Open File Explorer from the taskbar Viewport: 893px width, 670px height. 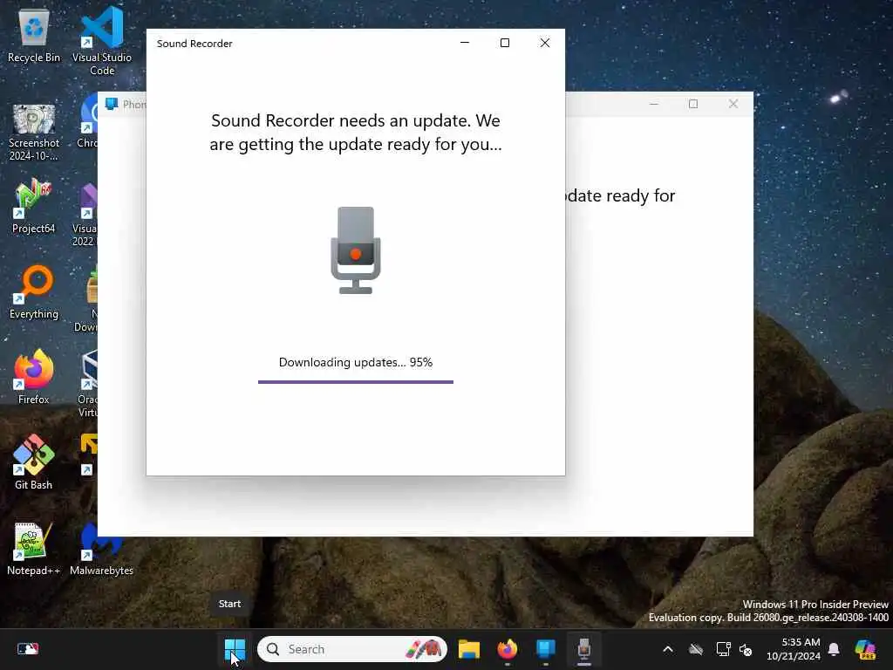click(x=468, y=649)
